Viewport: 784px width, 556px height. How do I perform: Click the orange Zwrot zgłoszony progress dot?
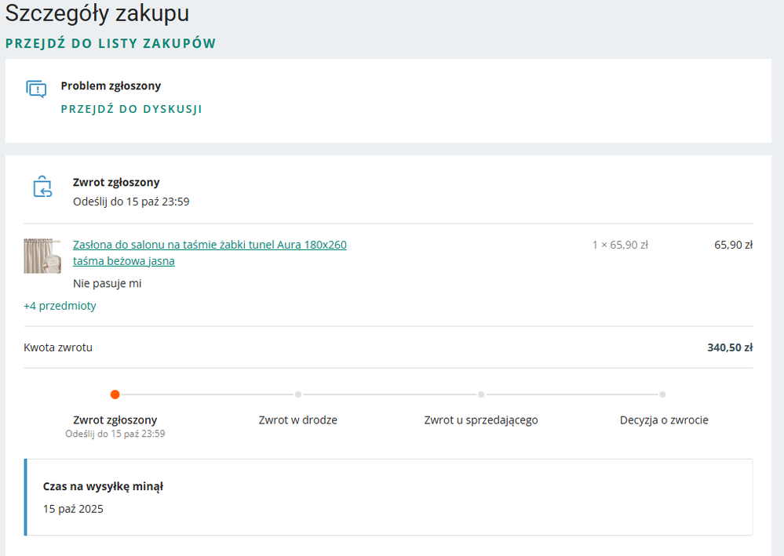[x=115, y=394]
